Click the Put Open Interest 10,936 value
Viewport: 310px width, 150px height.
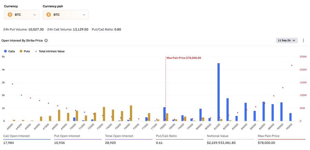pyautogui.click(x=59, y=143)
